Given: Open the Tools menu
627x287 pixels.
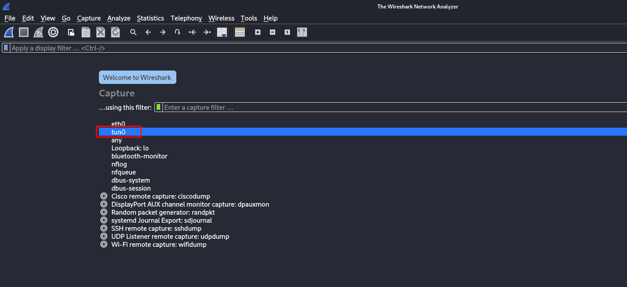Looking at the screenshot, I should [249, 18].
